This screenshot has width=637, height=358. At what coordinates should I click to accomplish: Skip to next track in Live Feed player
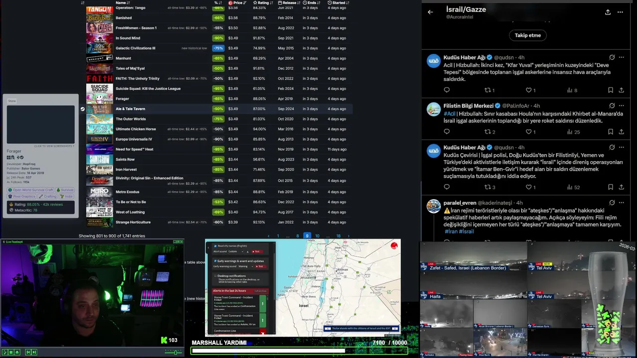tap(34, 352)
